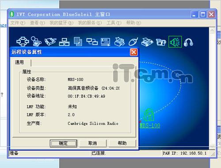
Task: Click the scroll up arrow of main window
Action: pos(212,30)
